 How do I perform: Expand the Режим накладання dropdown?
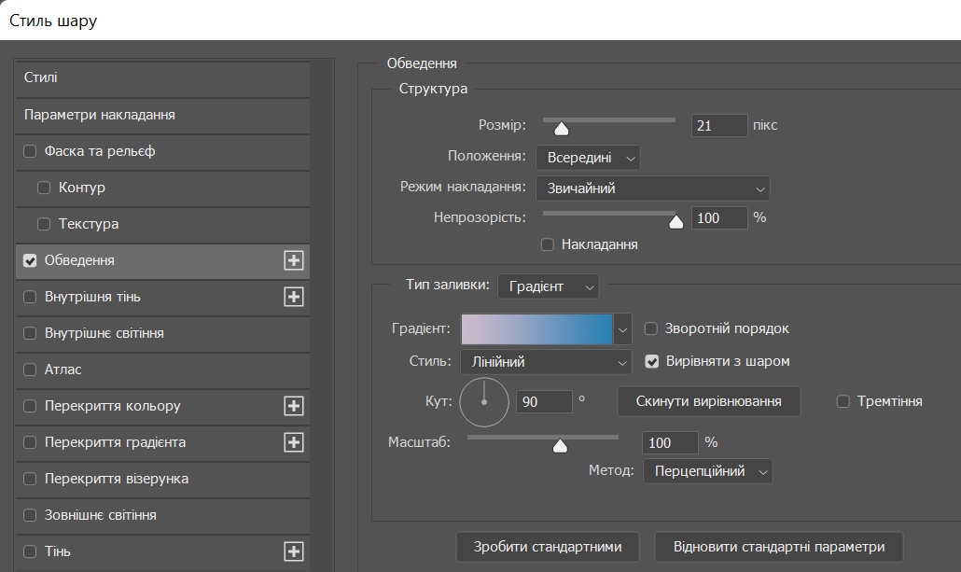(652, 188)
